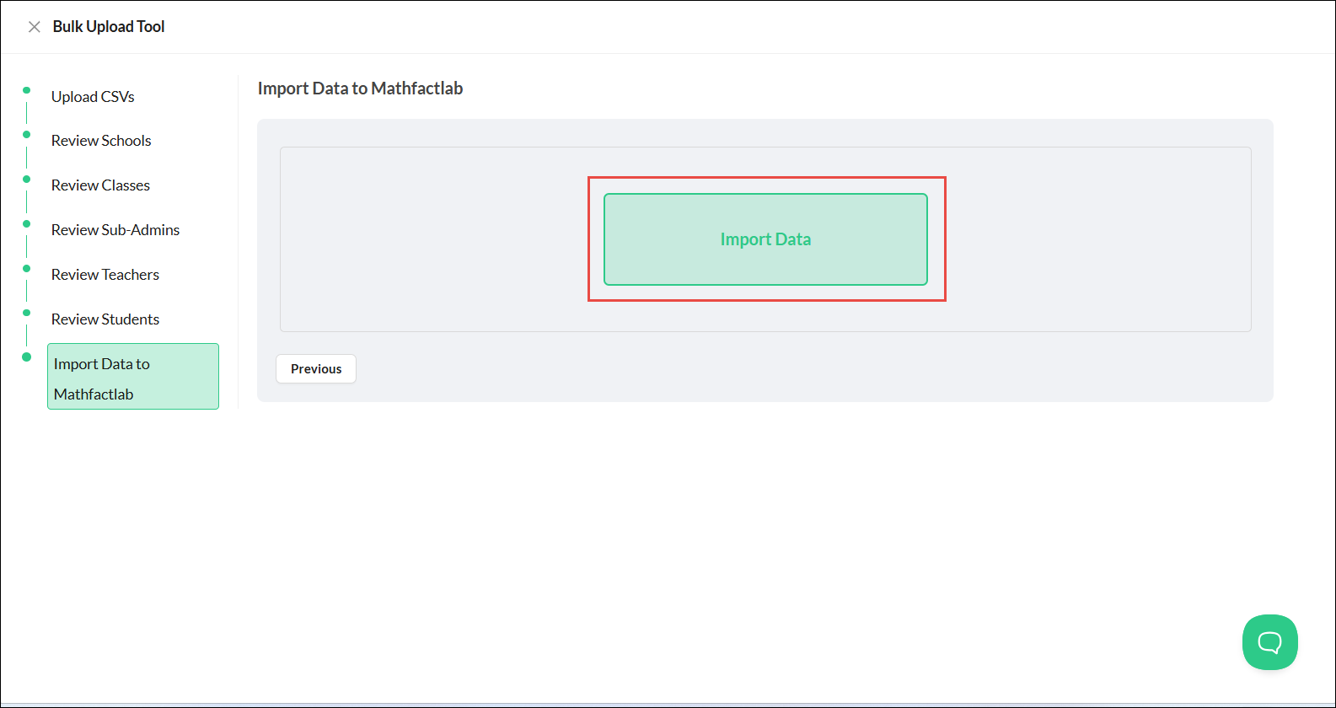This screenshot has height=708, width=1336.
Task: Open the Review Classes step
Action: point(100,185)
